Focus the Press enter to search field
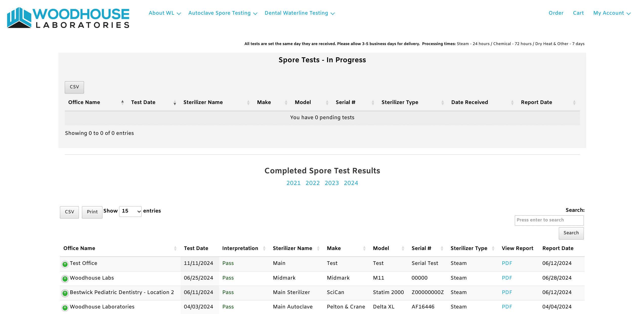This screenshot has width=642, height=314. [x=549, y=220]
